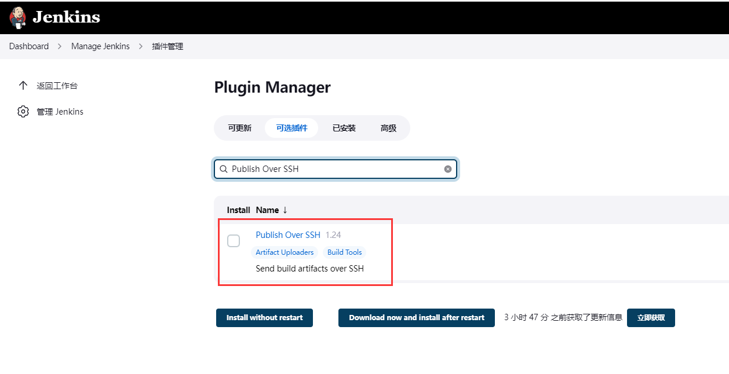Select the 插件管理 breadcrumb
This screenshot has width=729, height=374.
coord(167,46)
